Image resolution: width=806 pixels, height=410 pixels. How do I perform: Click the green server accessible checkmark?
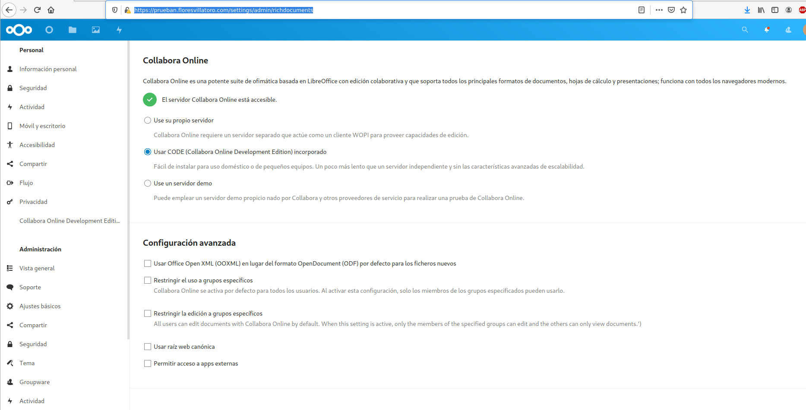pyautogui.click(x=150, y=100)
